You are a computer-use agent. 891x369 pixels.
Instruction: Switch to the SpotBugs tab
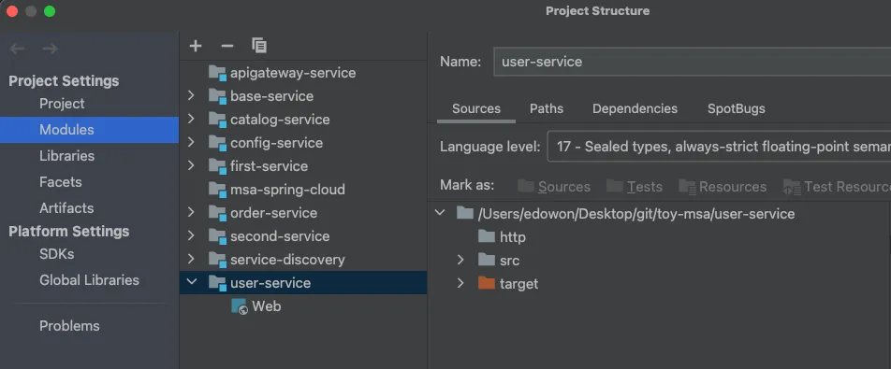[736, 108]
